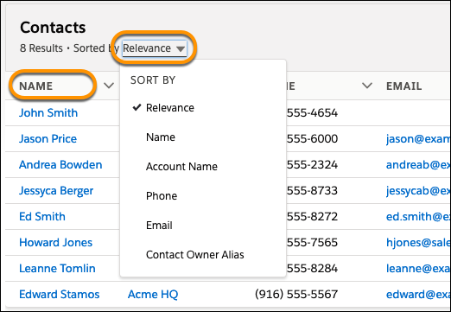Screen dimensions: 451x312
Task: Open Jason Price contact
Action: tap(48, 138)
